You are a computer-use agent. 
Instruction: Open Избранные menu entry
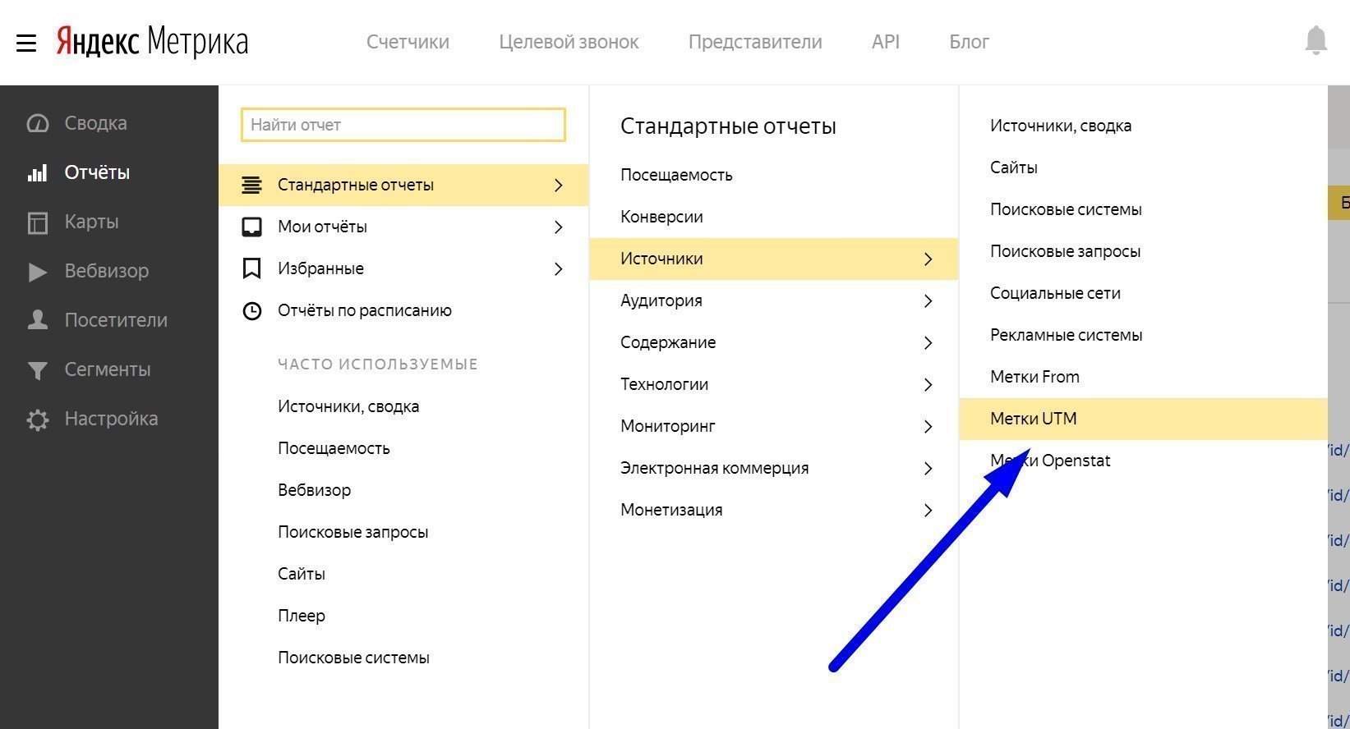click(403, 268)
